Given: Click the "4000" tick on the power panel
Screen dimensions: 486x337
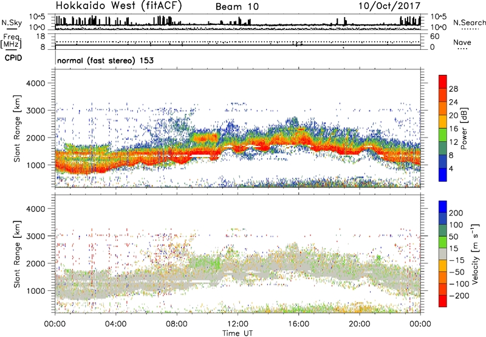Looking at the screenshot, I should point(35,83).
